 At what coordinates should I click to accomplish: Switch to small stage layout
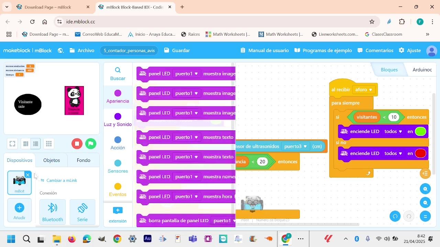[x=25, y=144]
